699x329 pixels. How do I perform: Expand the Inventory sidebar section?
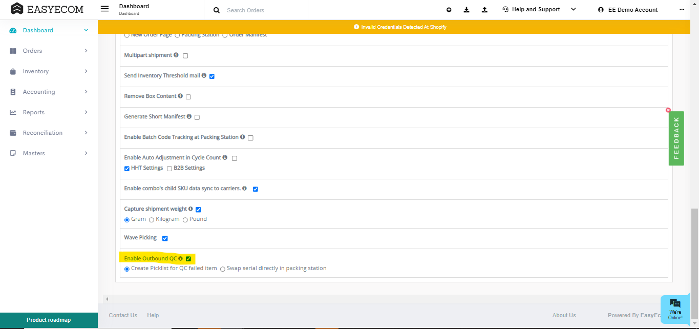[x=86, y=71]
